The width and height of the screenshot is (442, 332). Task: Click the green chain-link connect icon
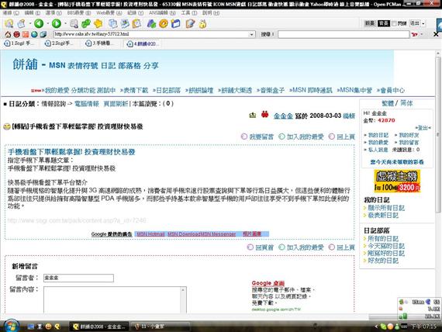(86, 23)
